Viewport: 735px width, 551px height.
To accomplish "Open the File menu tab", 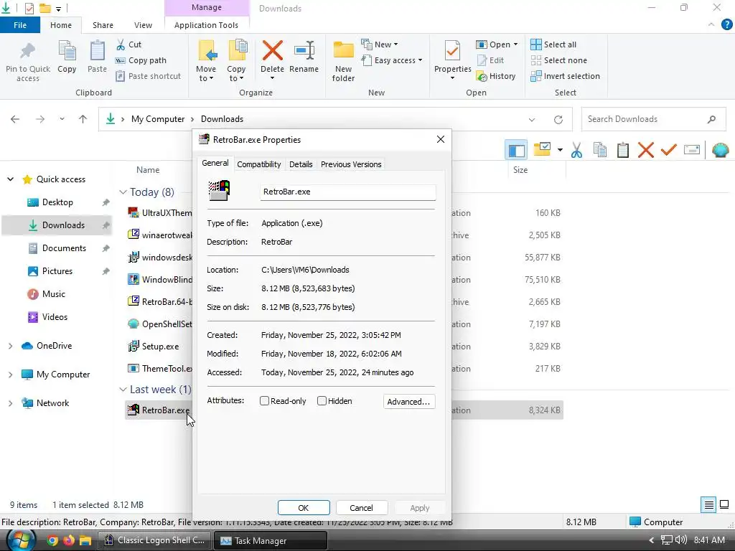I will (20, 25).
